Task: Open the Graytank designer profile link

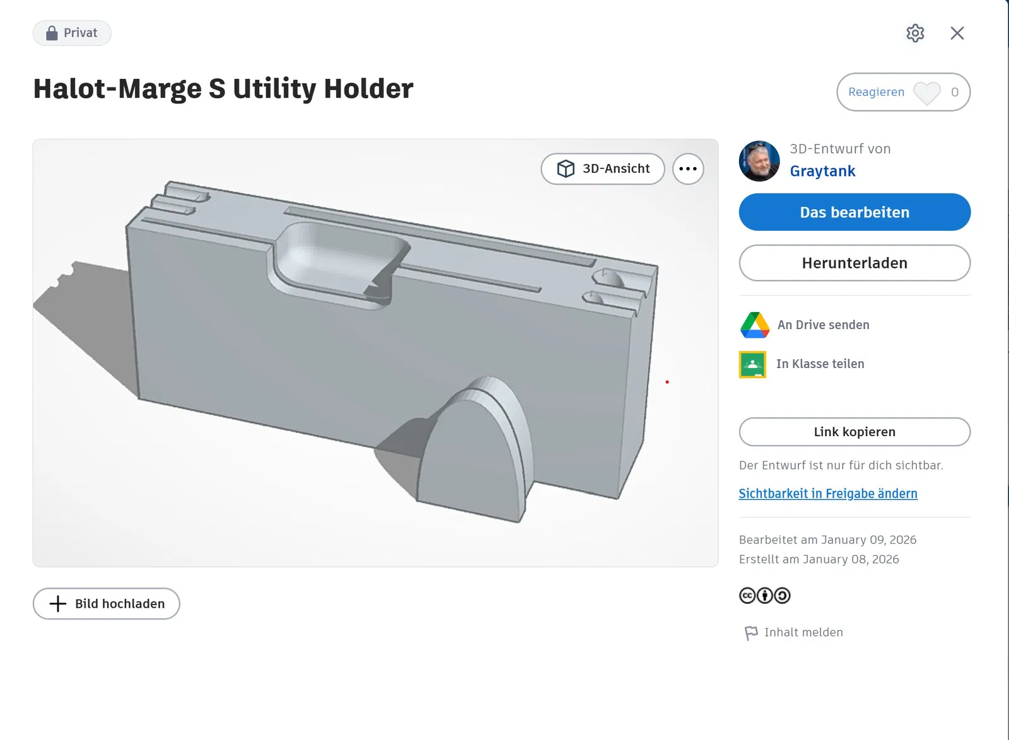Action: pos(822,171)
